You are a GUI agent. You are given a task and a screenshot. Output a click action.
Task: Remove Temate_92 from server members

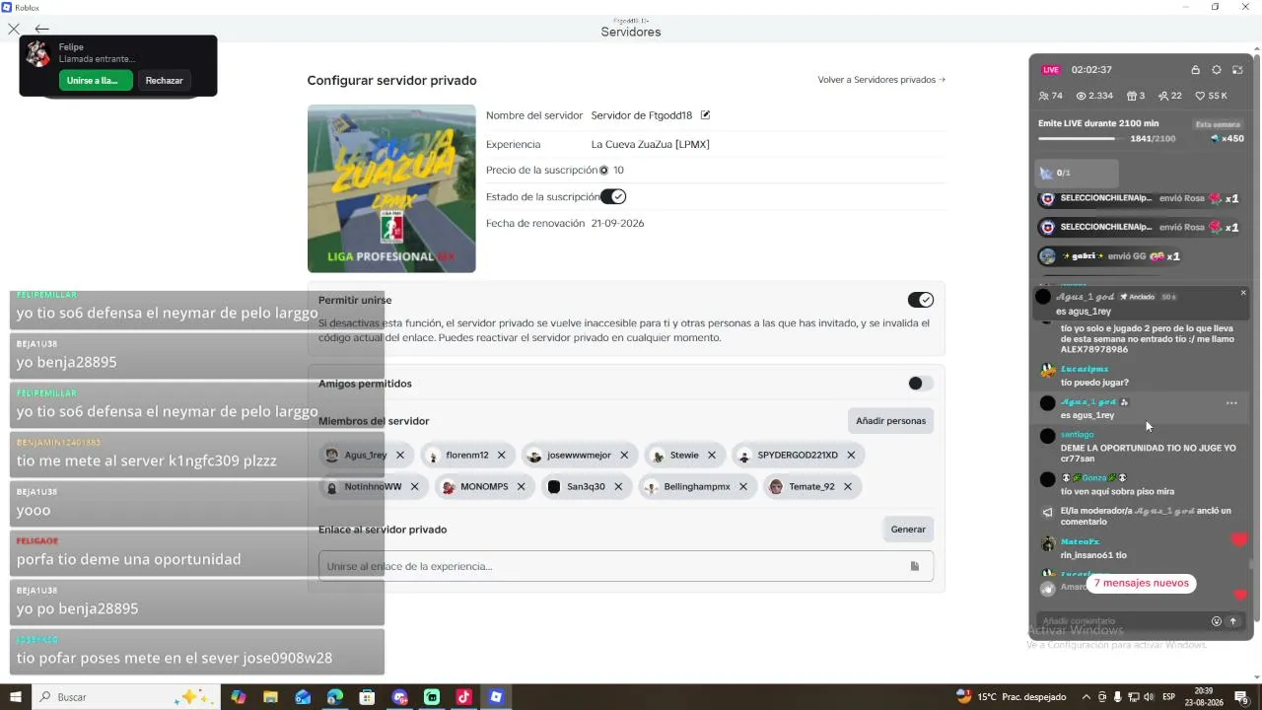[x=847, y=487]
